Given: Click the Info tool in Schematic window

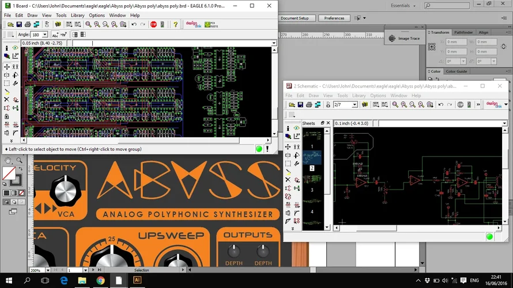Looking at the screenshot, I should (x=288, y=128).
